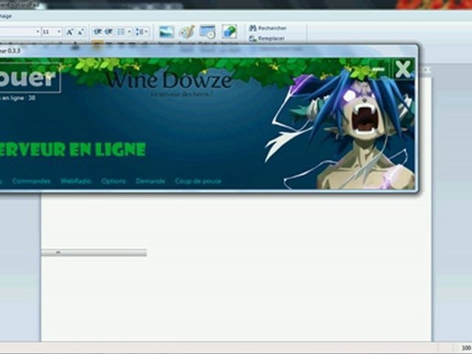Viewport: 472px width, 354px height.
Task: Close the launcher with the X button
Action: [x=403, y=69]
